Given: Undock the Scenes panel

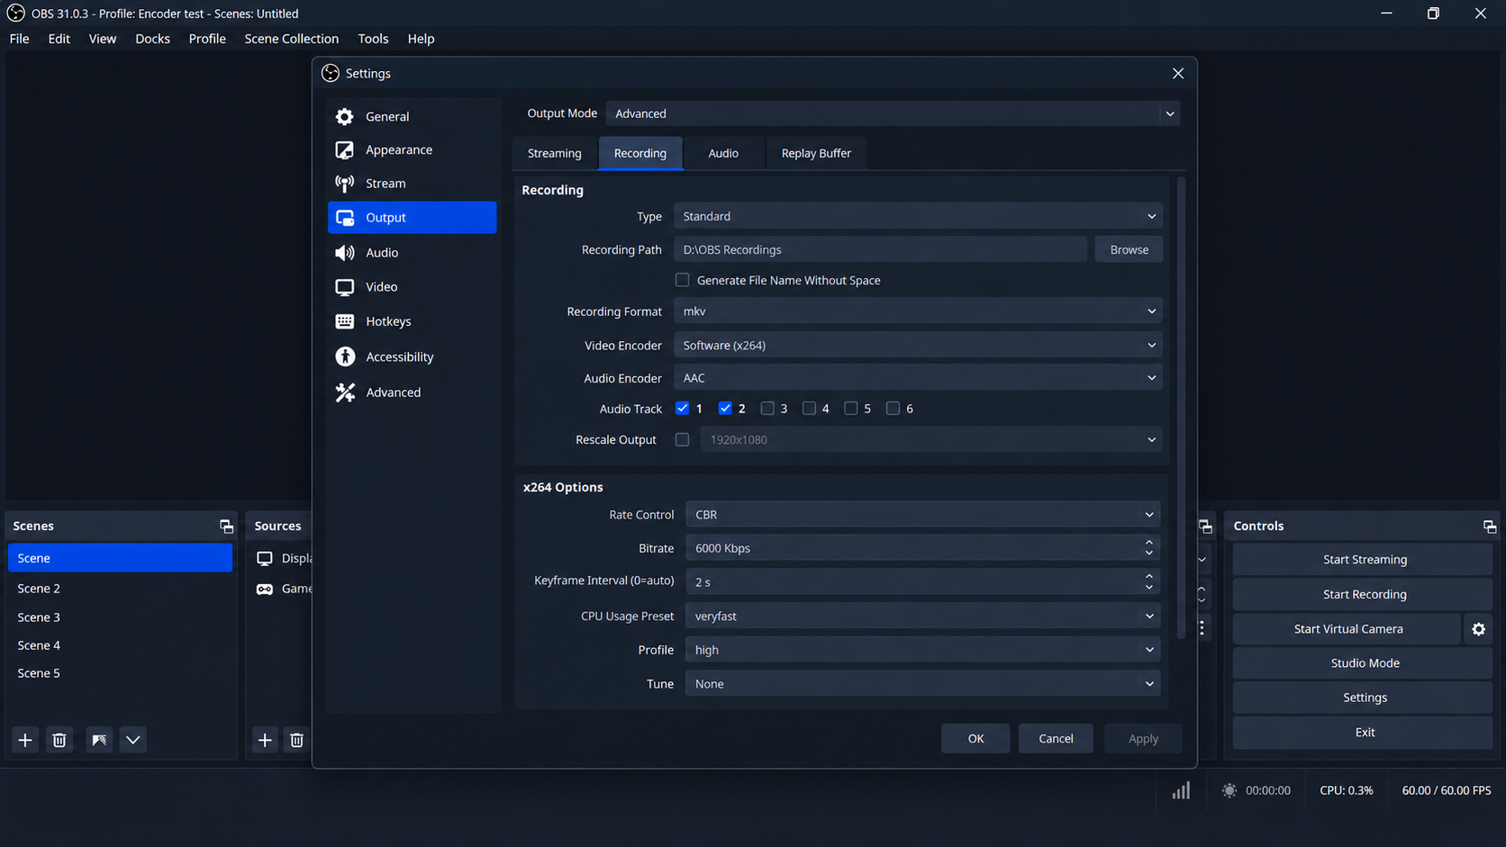Looking at the screenshot, I should point(226,527).
